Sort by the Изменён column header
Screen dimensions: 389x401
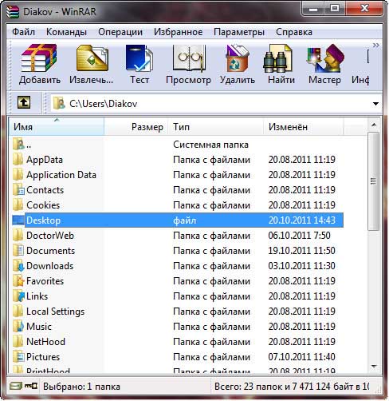pyautogui.click(x=304, y=127)
